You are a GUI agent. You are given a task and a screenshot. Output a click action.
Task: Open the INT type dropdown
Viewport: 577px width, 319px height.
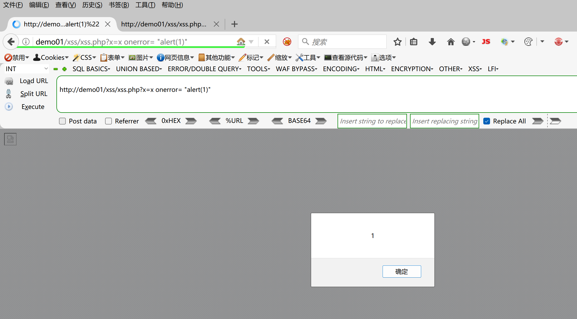pos(27,69)
